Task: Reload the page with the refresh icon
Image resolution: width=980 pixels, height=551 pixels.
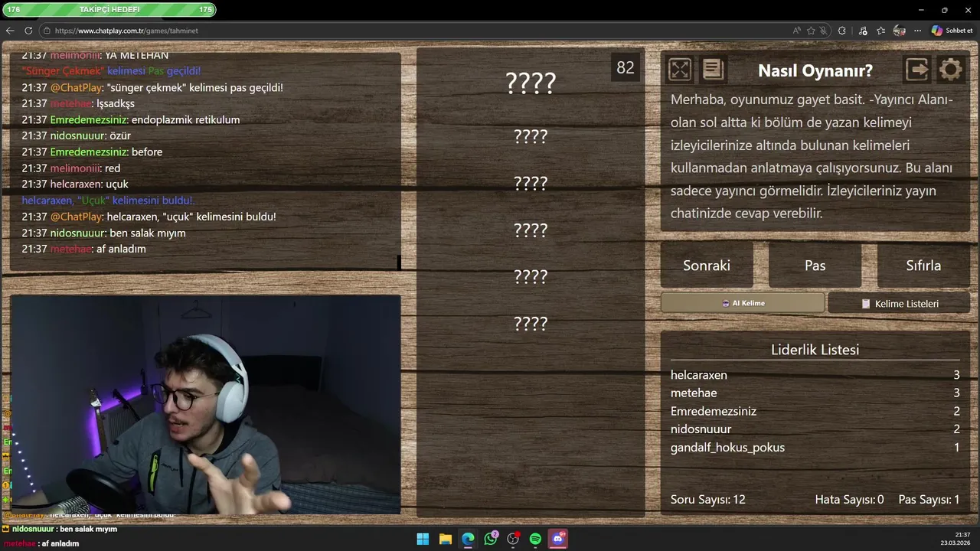Action: click(x=28, y=31)
